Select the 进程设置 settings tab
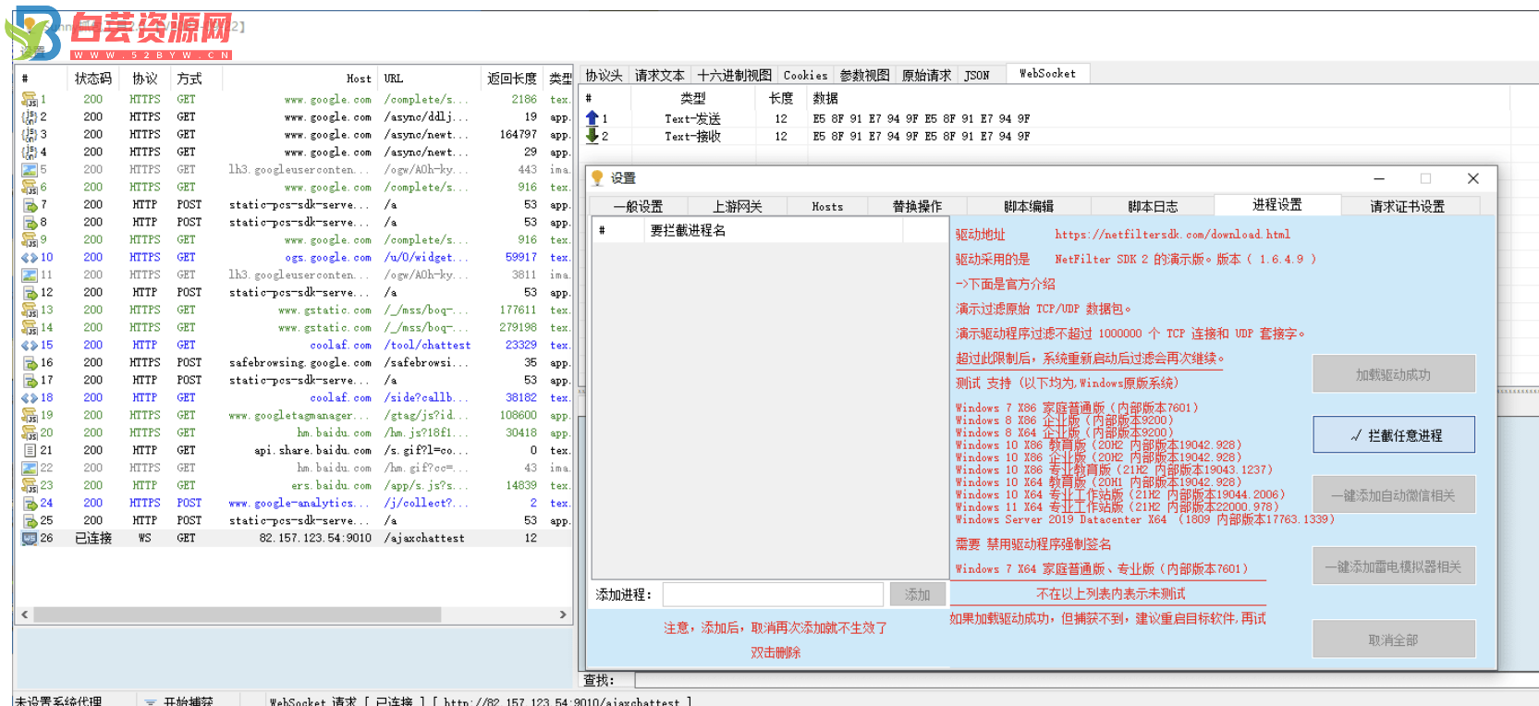Image resolution: width=1539 pixels, height=706 pixels. 1277,205
